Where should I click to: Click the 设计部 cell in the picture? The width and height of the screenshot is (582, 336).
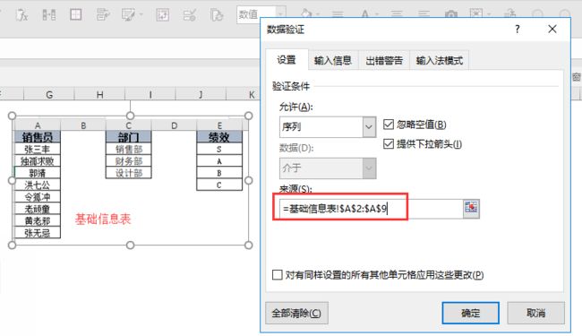[x=128, y=173]
